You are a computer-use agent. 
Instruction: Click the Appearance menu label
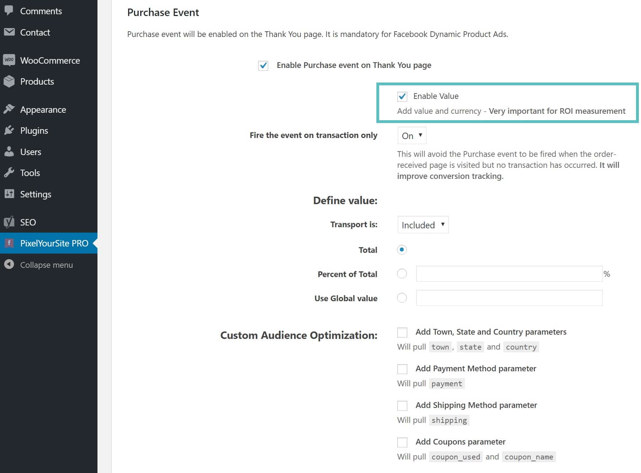coord(43,109)
